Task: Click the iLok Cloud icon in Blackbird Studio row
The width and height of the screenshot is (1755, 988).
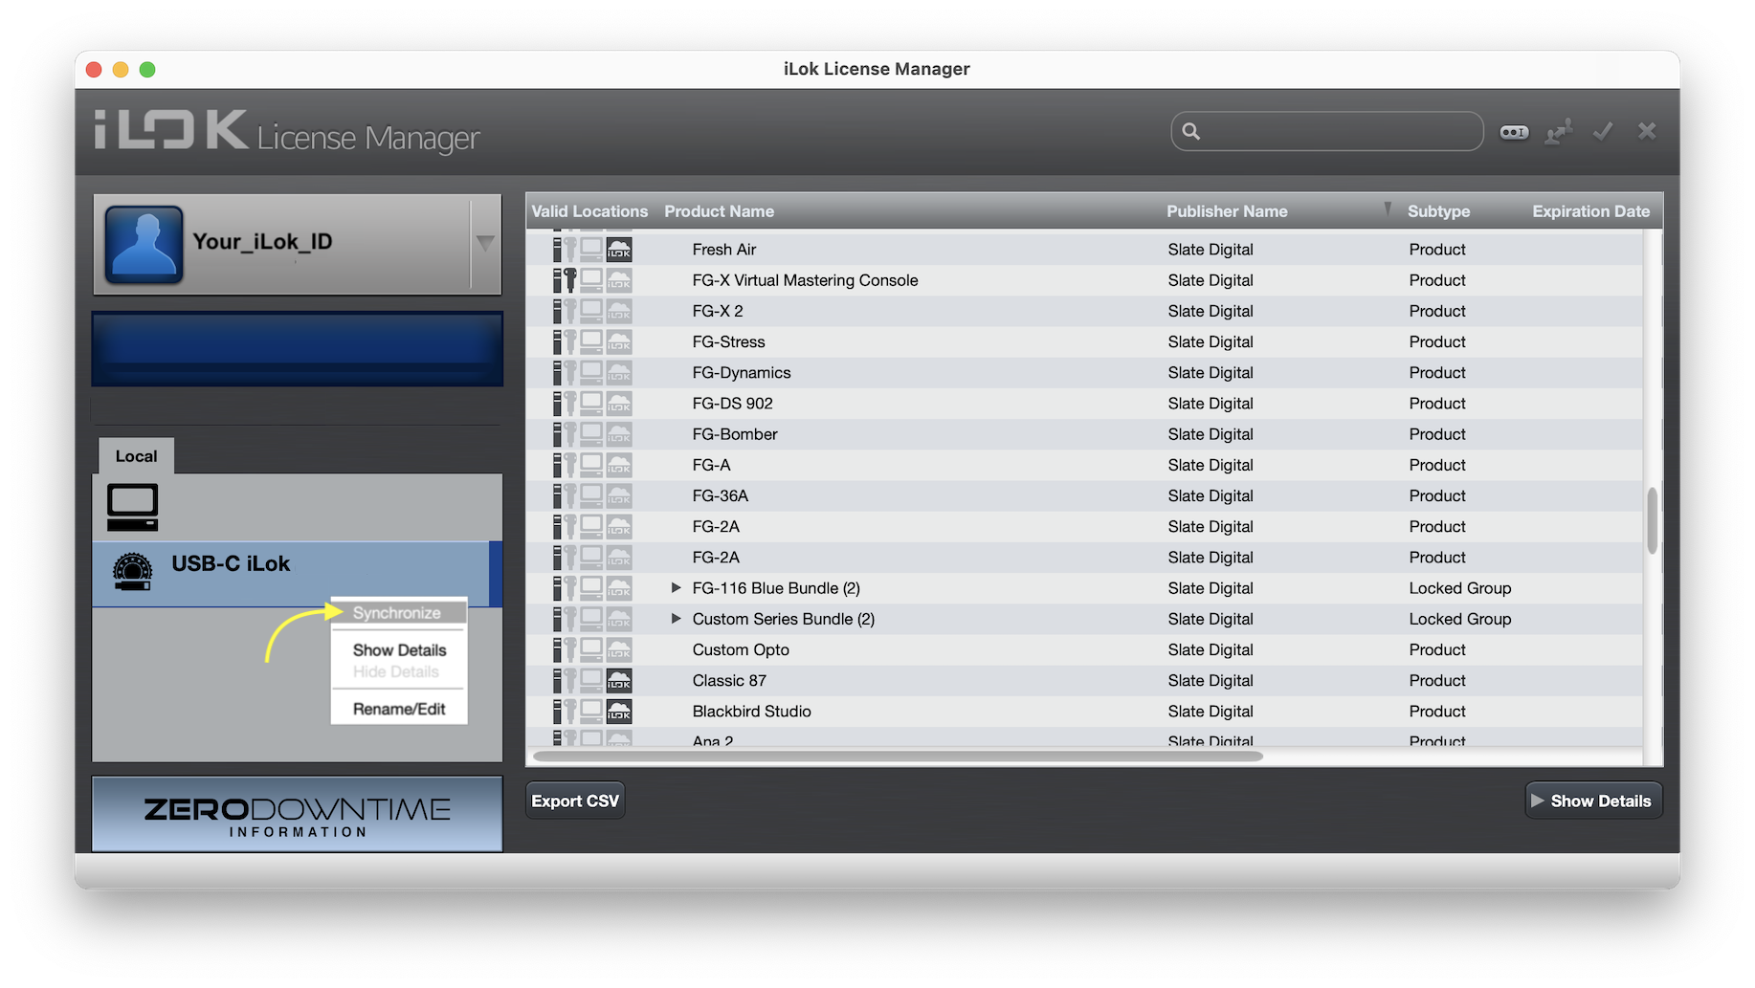Action: [x=619, y=712]
